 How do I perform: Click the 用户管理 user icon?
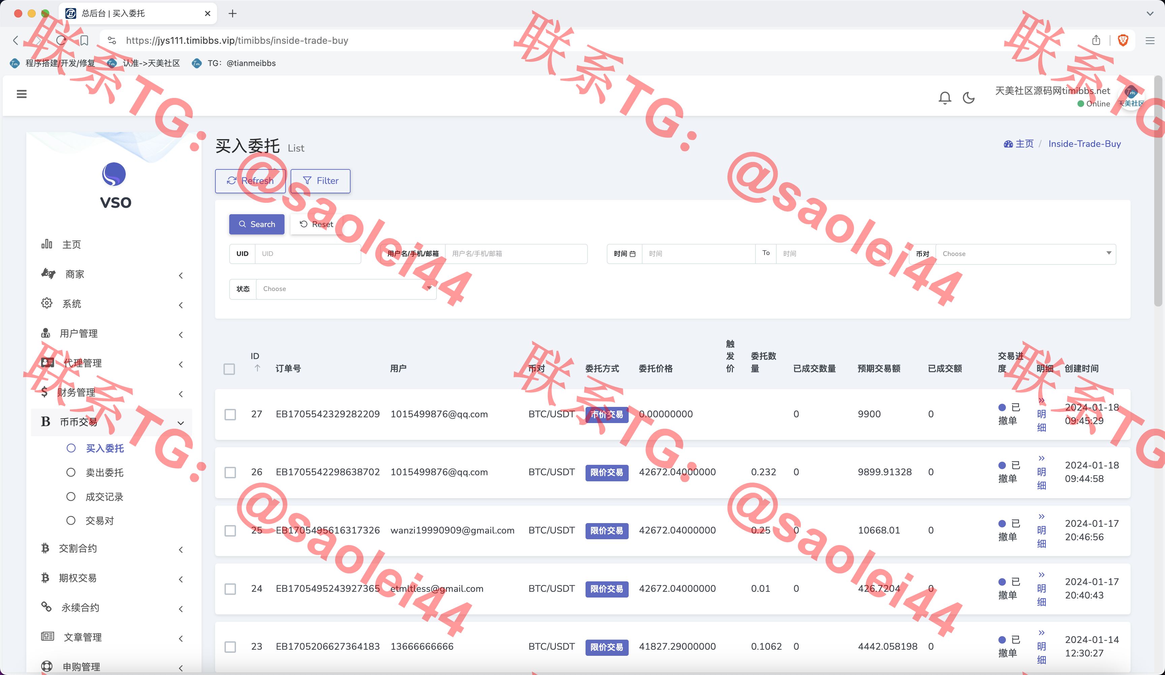[x=46, y=333]
